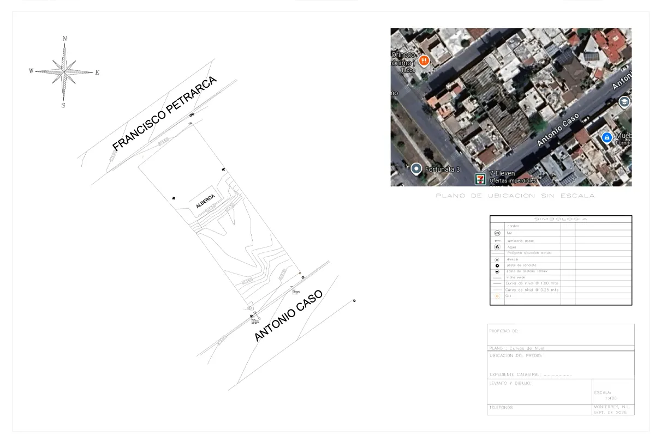The height and width of the screenshot is (436, 655).
Task: Click the Fortunata 3 location pin
Action: (x=416, y=169)
